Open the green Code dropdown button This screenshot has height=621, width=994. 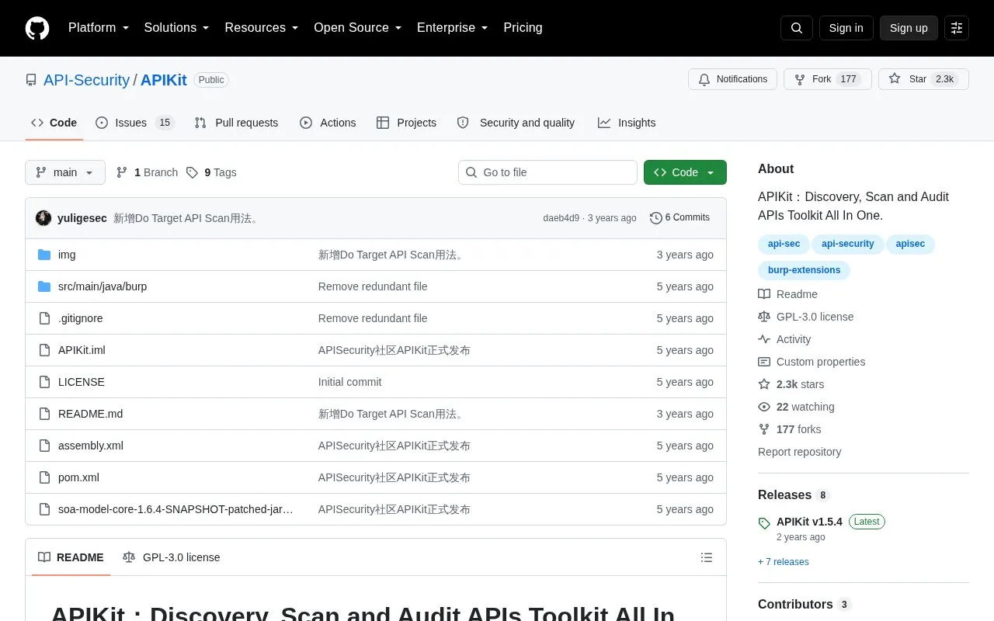point(685,172)
